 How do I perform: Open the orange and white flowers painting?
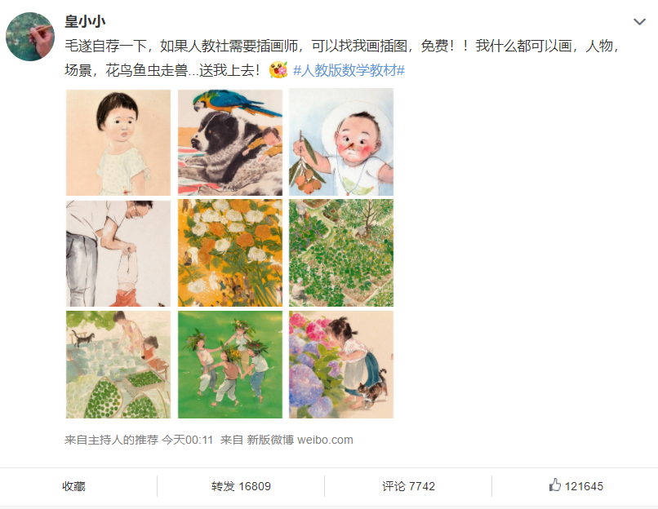coord(230,253)
